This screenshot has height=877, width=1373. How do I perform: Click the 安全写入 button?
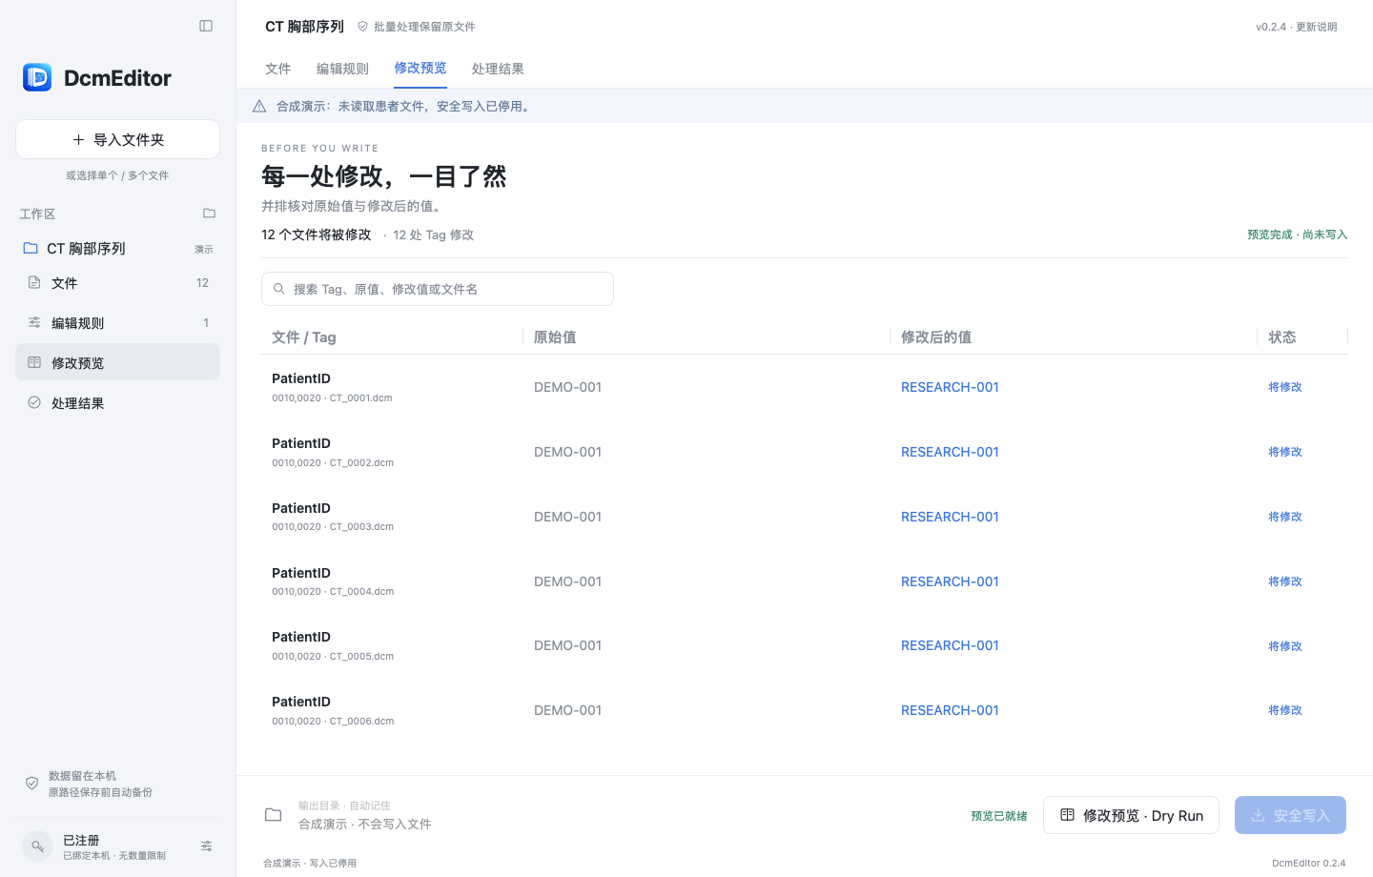(1290, 815)
